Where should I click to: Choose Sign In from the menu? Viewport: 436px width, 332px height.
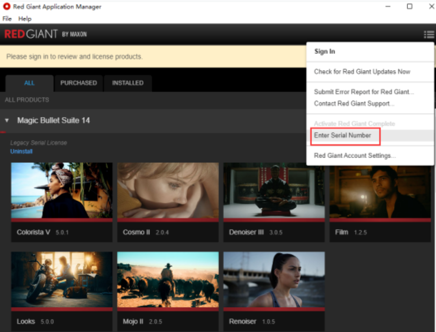[324, 51]
